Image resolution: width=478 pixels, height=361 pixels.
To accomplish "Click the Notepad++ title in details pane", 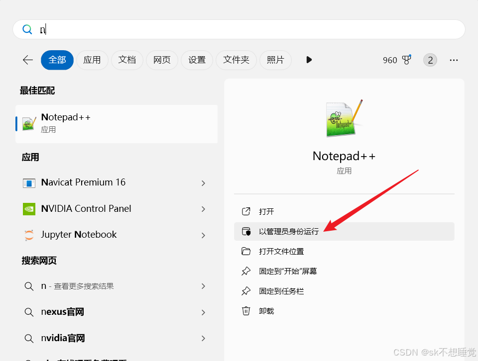I will click(x=344, y=156).
